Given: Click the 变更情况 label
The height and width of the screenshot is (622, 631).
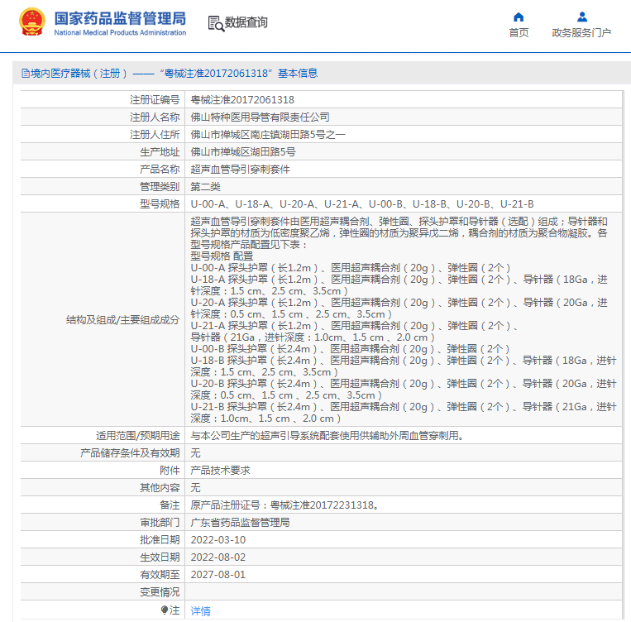Looking at the screenshot, I should pos(160,592).
